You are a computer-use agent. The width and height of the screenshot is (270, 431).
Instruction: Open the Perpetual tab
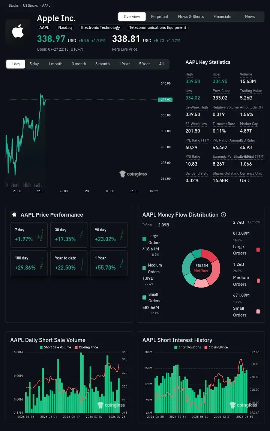(159, 17)
